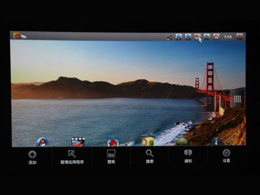Choose 壁纸 (Wallpaper) from the menu

(x=111, y=157)
